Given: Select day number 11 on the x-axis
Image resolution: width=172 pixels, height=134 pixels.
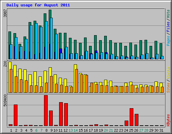Looking at the screenshot, I should click(x=60, y=130).
